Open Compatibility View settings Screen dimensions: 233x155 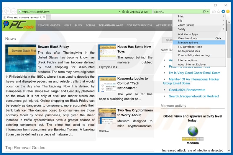click(x=199, y=55)
